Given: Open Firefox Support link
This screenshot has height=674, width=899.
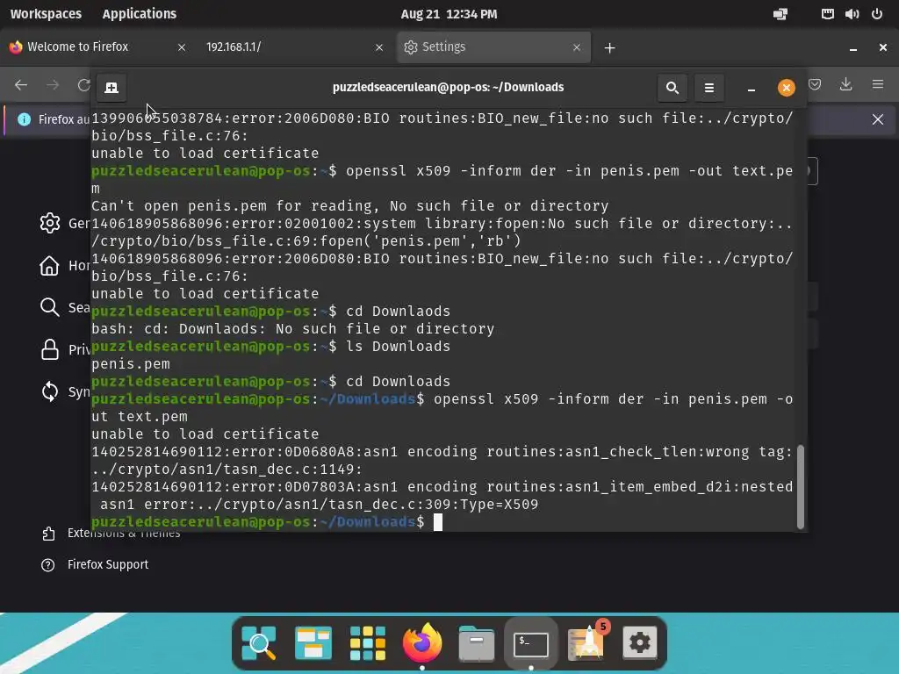Looking at the screenshot, I should point(95,565).
